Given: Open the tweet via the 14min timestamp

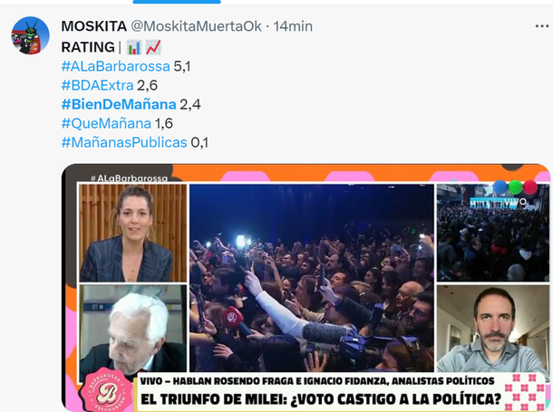Looking at the screenshot, I should 293,26.
